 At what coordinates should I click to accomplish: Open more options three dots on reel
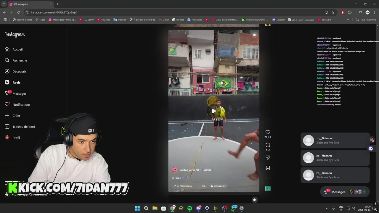click(268, 178)
